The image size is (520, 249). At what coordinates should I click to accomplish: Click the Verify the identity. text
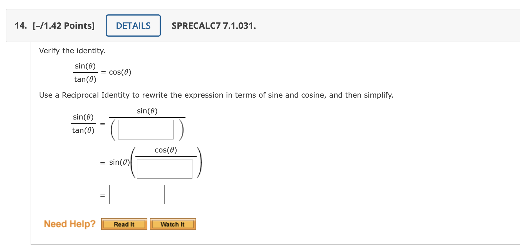pyautogui.click(x=72, y=51)
